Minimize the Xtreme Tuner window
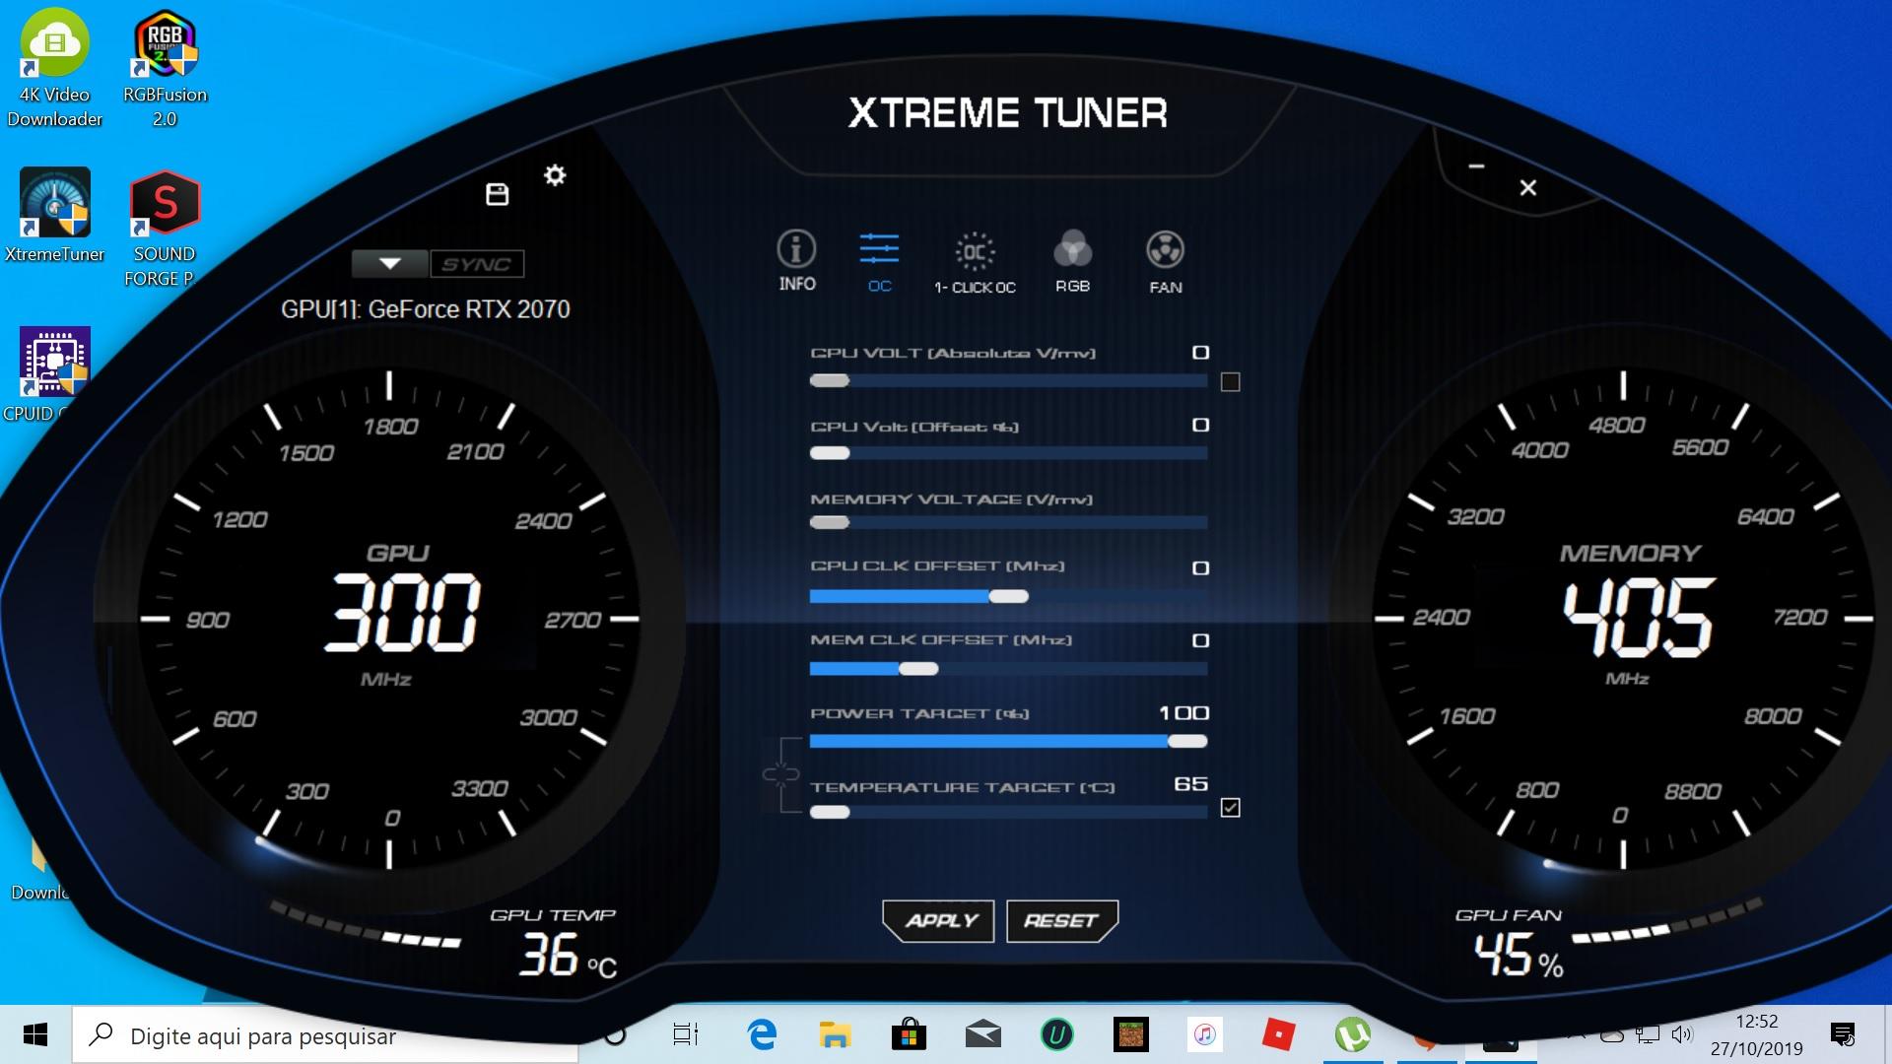Screen dimensions: 1892x1064 1476,166
